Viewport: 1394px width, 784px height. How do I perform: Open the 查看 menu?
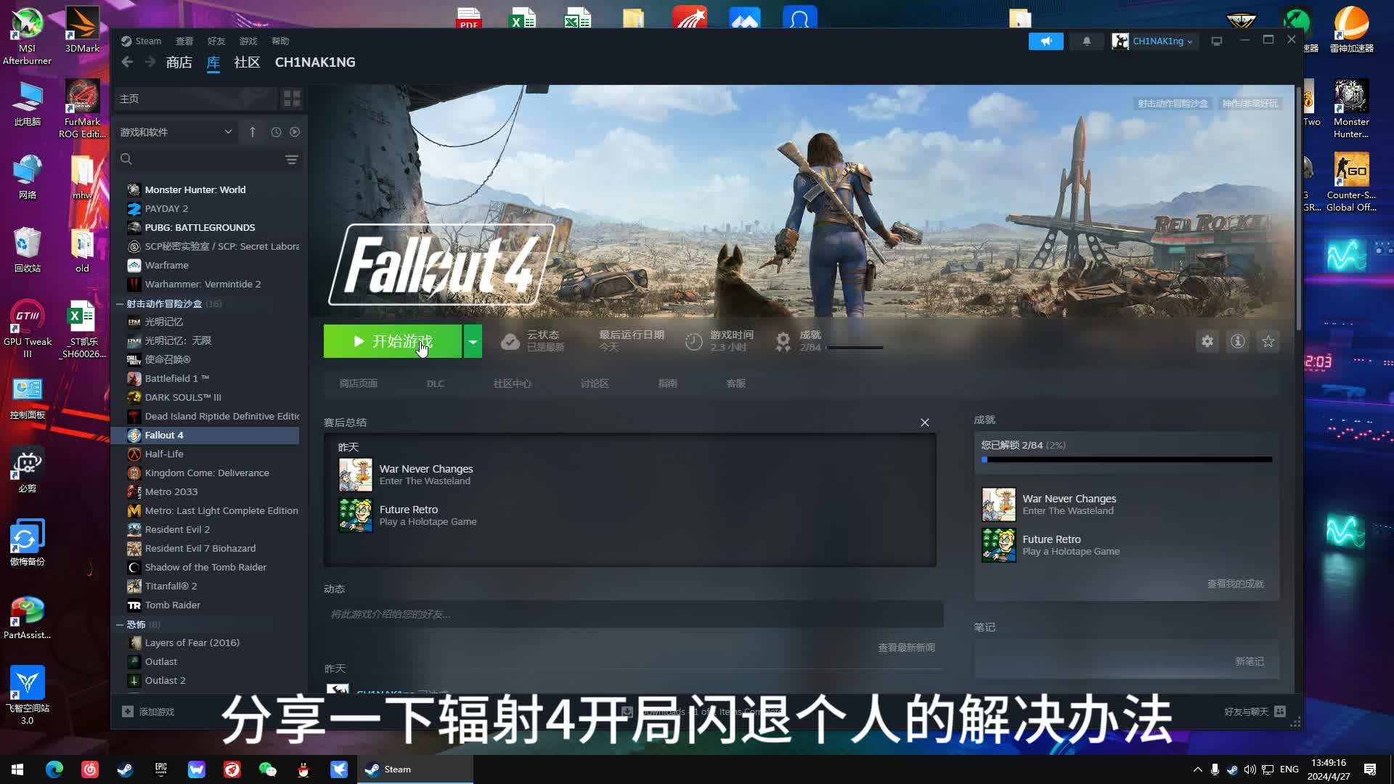[184, 41]
